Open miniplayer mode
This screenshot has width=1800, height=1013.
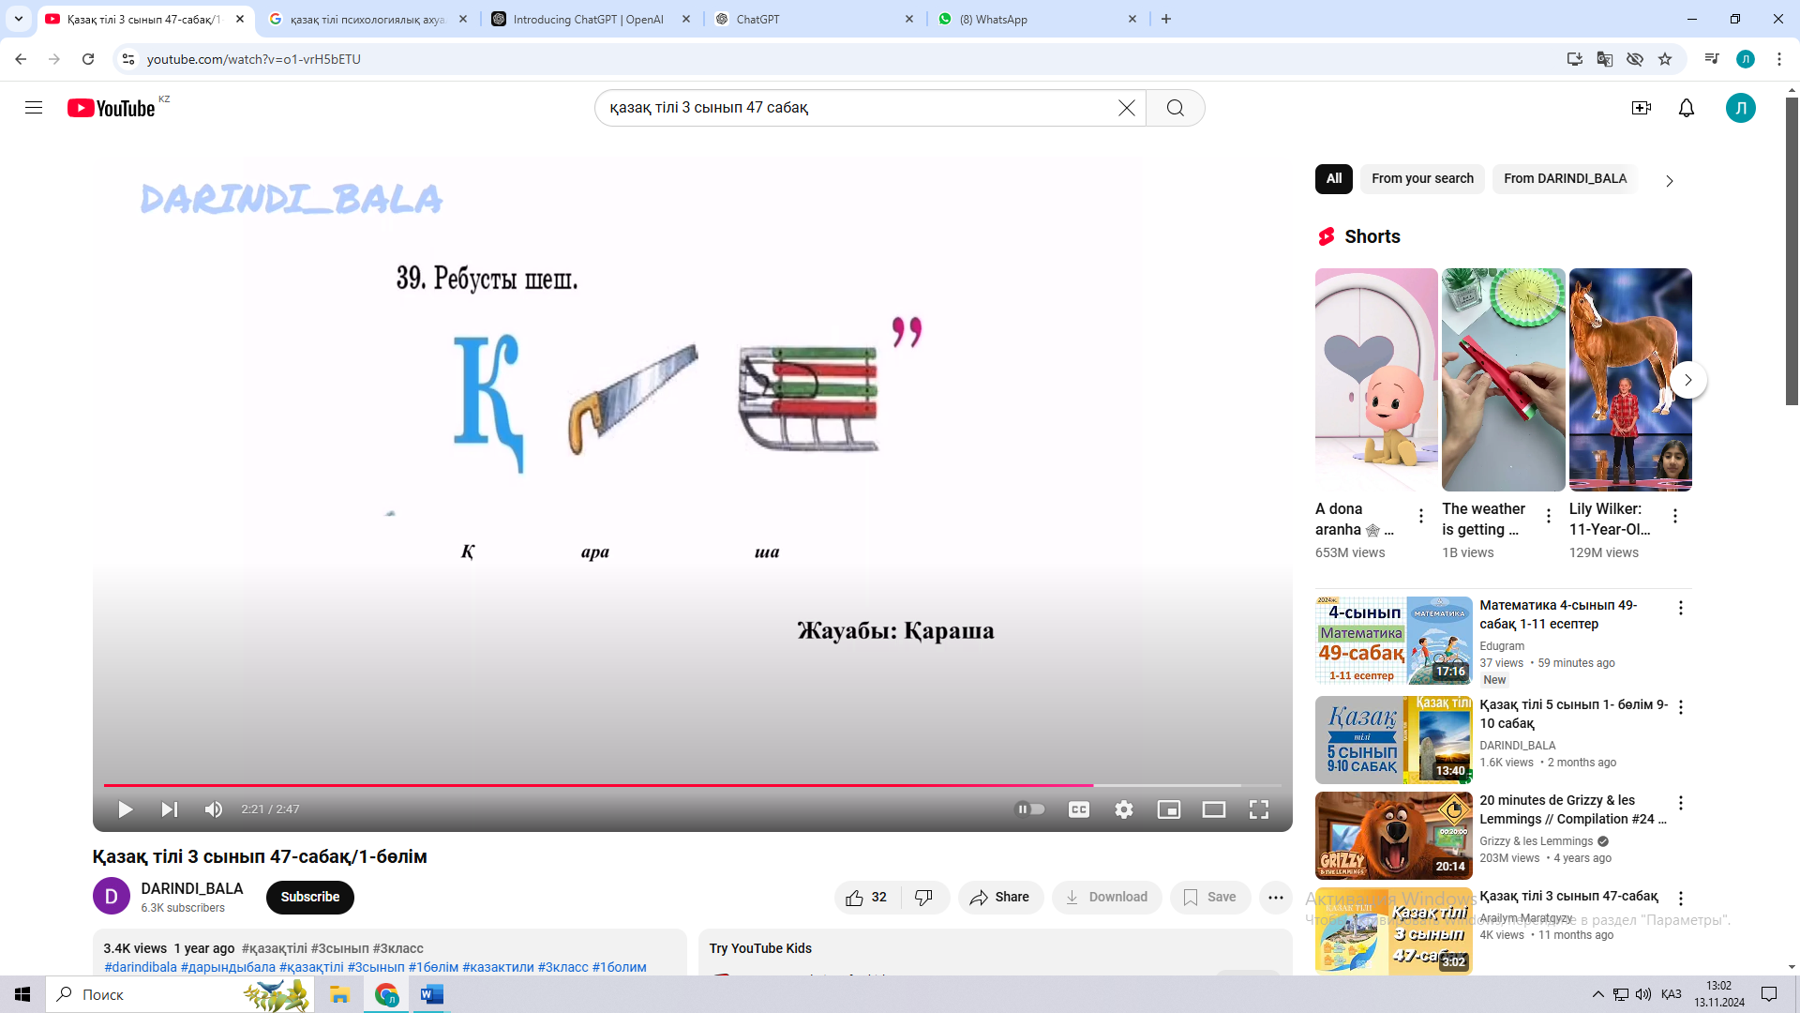(1168, 809)
